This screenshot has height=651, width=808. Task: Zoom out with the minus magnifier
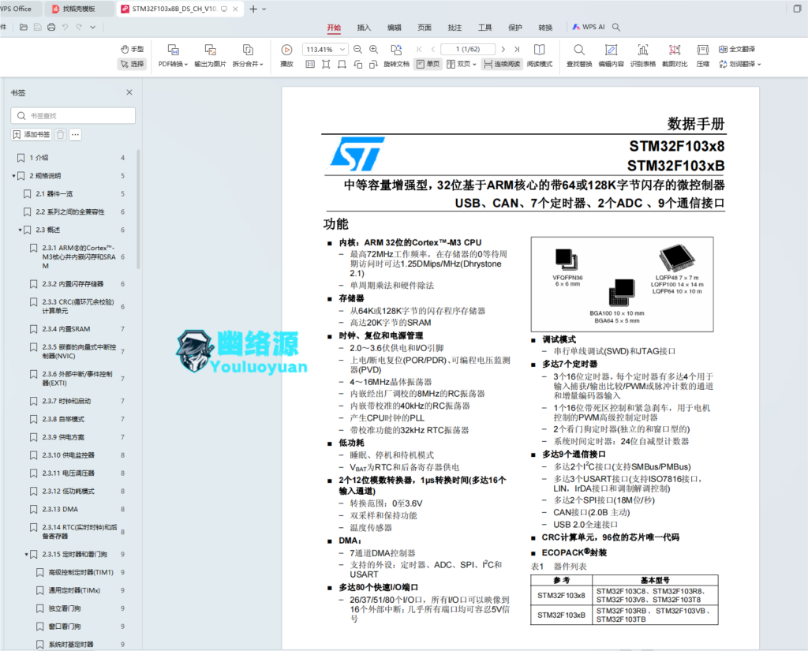357,50
